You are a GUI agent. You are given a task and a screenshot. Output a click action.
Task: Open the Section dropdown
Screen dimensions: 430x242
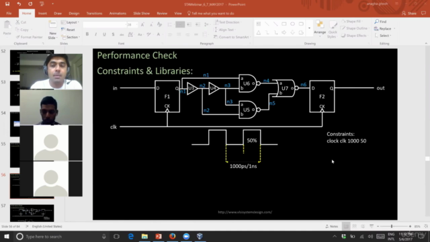pos(71,37)
